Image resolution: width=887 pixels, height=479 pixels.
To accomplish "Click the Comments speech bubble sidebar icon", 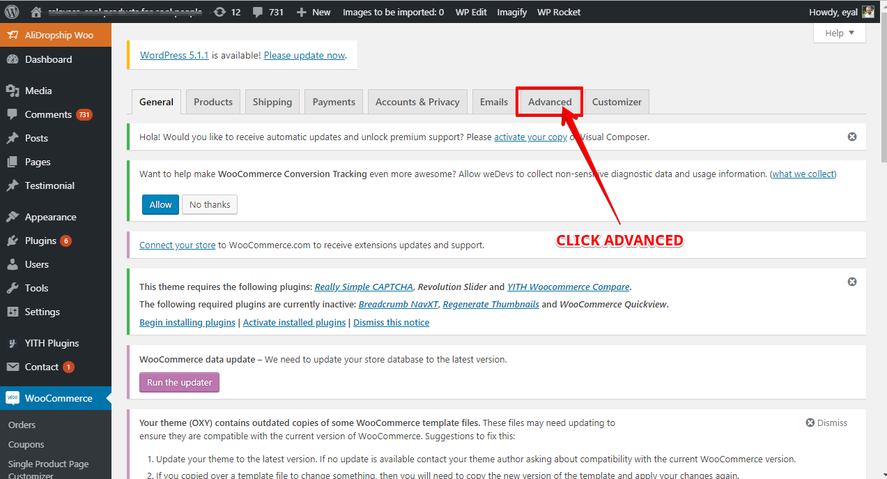I will 13,114.
